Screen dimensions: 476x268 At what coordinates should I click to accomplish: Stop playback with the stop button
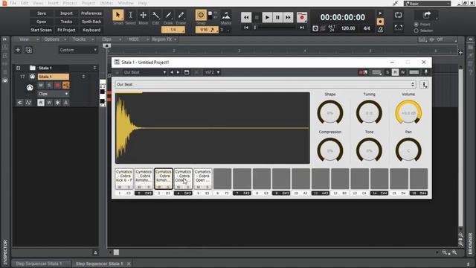(x=257, y=17)
